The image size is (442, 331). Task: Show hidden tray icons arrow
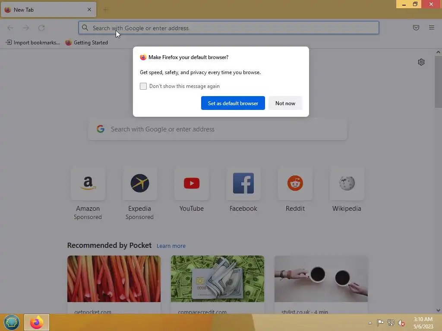coord(370,323)
